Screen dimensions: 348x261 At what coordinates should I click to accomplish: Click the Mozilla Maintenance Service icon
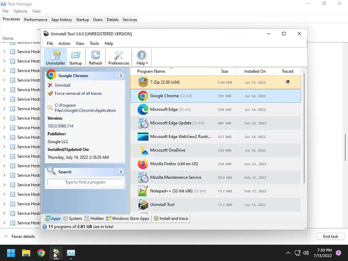point(143,177)
